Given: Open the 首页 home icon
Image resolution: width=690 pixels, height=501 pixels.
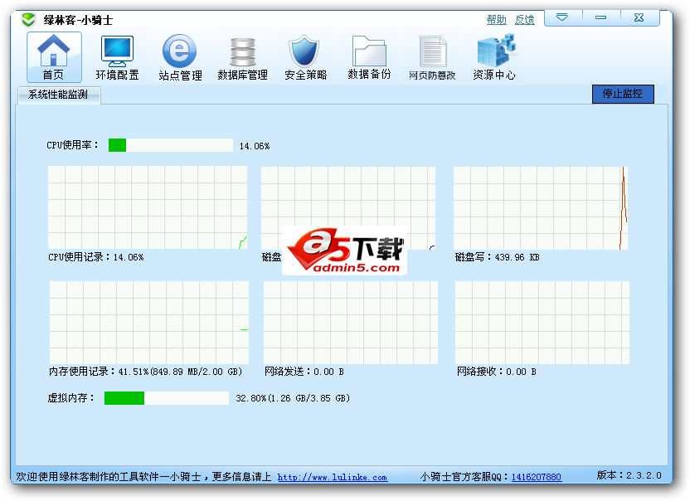Looking at the screenshot, I should pyautogui.click(x=54, y=57).
